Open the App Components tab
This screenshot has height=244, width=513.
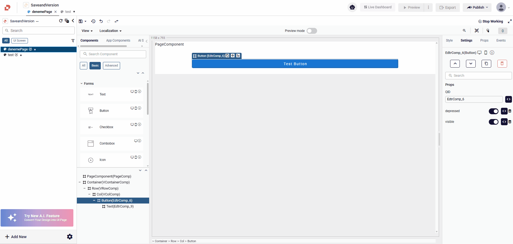click(118, 40)
